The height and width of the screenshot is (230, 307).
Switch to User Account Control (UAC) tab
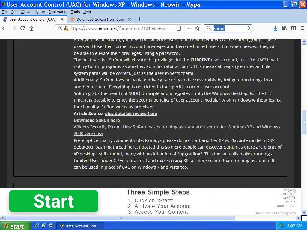pos(32,19)
